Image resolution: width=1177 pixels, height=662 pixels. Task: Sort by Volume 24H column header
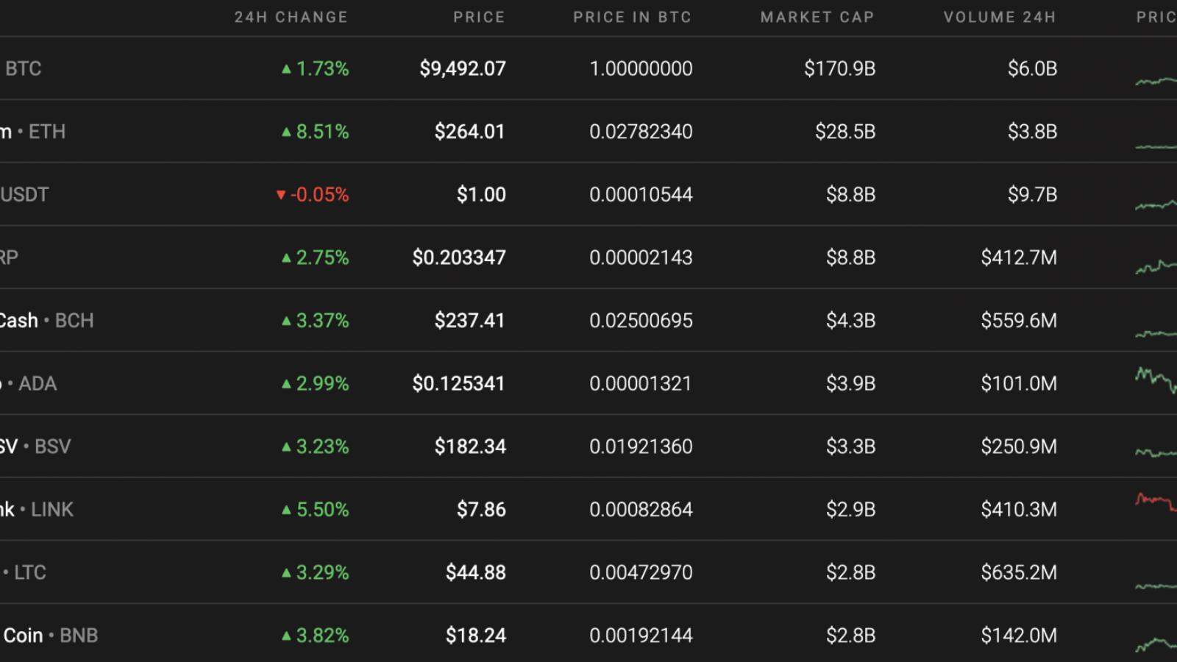click(x=1000, y=17)
